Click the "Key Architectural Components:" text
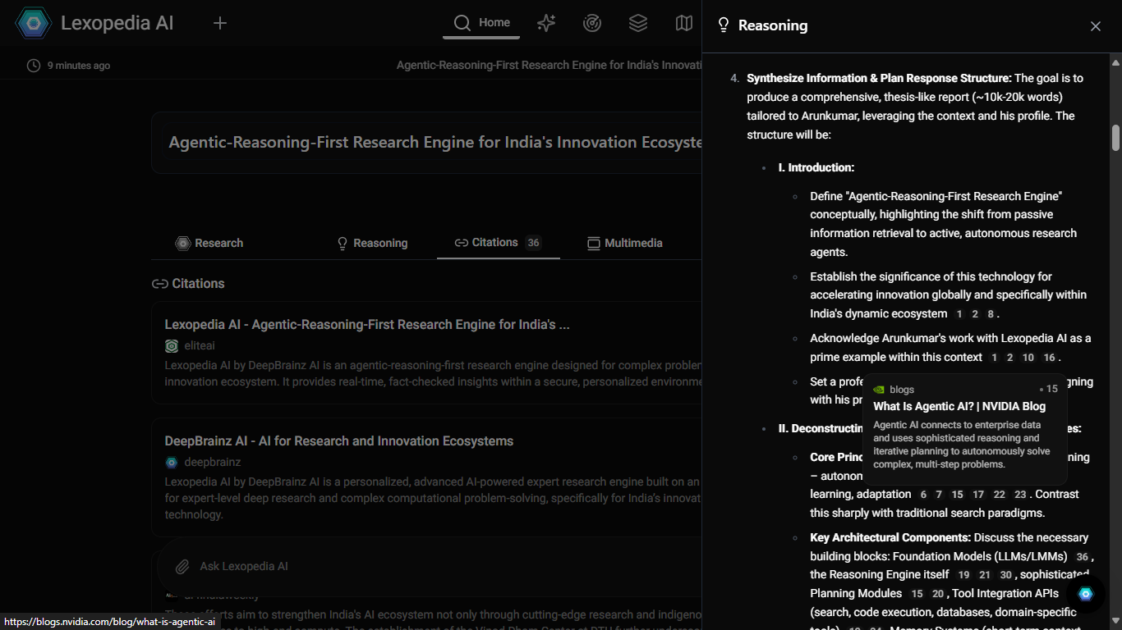Screen dimensions: 1122x630 pos(890,538)
